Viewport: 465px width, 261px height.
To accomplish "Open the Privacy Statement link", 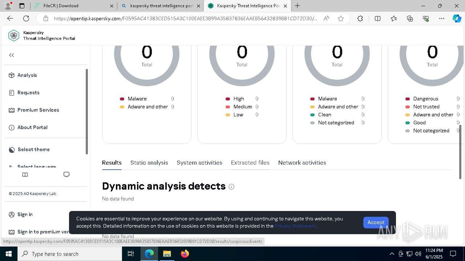I will [295, 226].
